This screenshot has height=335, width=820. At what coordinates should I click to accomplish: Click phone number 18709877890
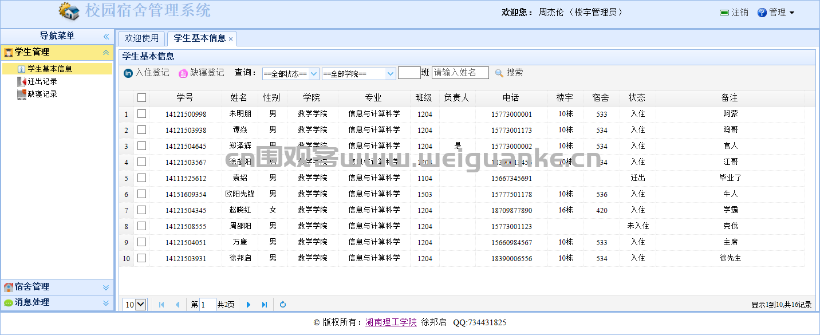(x=511, y=211)
